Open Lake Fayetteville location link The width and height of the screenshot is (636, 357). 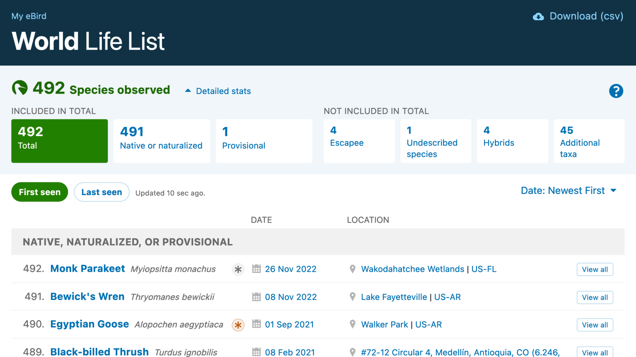pos(394,297)
